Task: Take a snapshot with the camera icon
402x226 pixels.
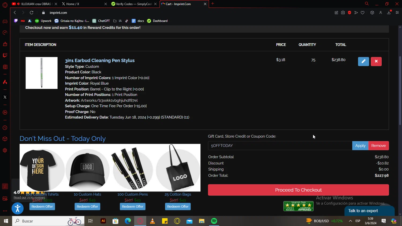Action: pyautogui.click(x=343, y=13)
